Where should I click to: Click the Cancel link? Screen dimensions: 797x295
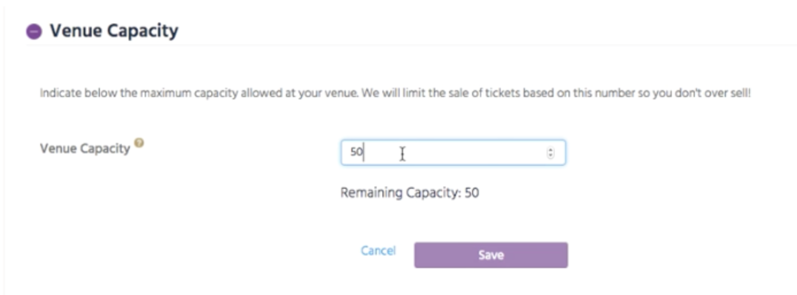tap(378, 251)
